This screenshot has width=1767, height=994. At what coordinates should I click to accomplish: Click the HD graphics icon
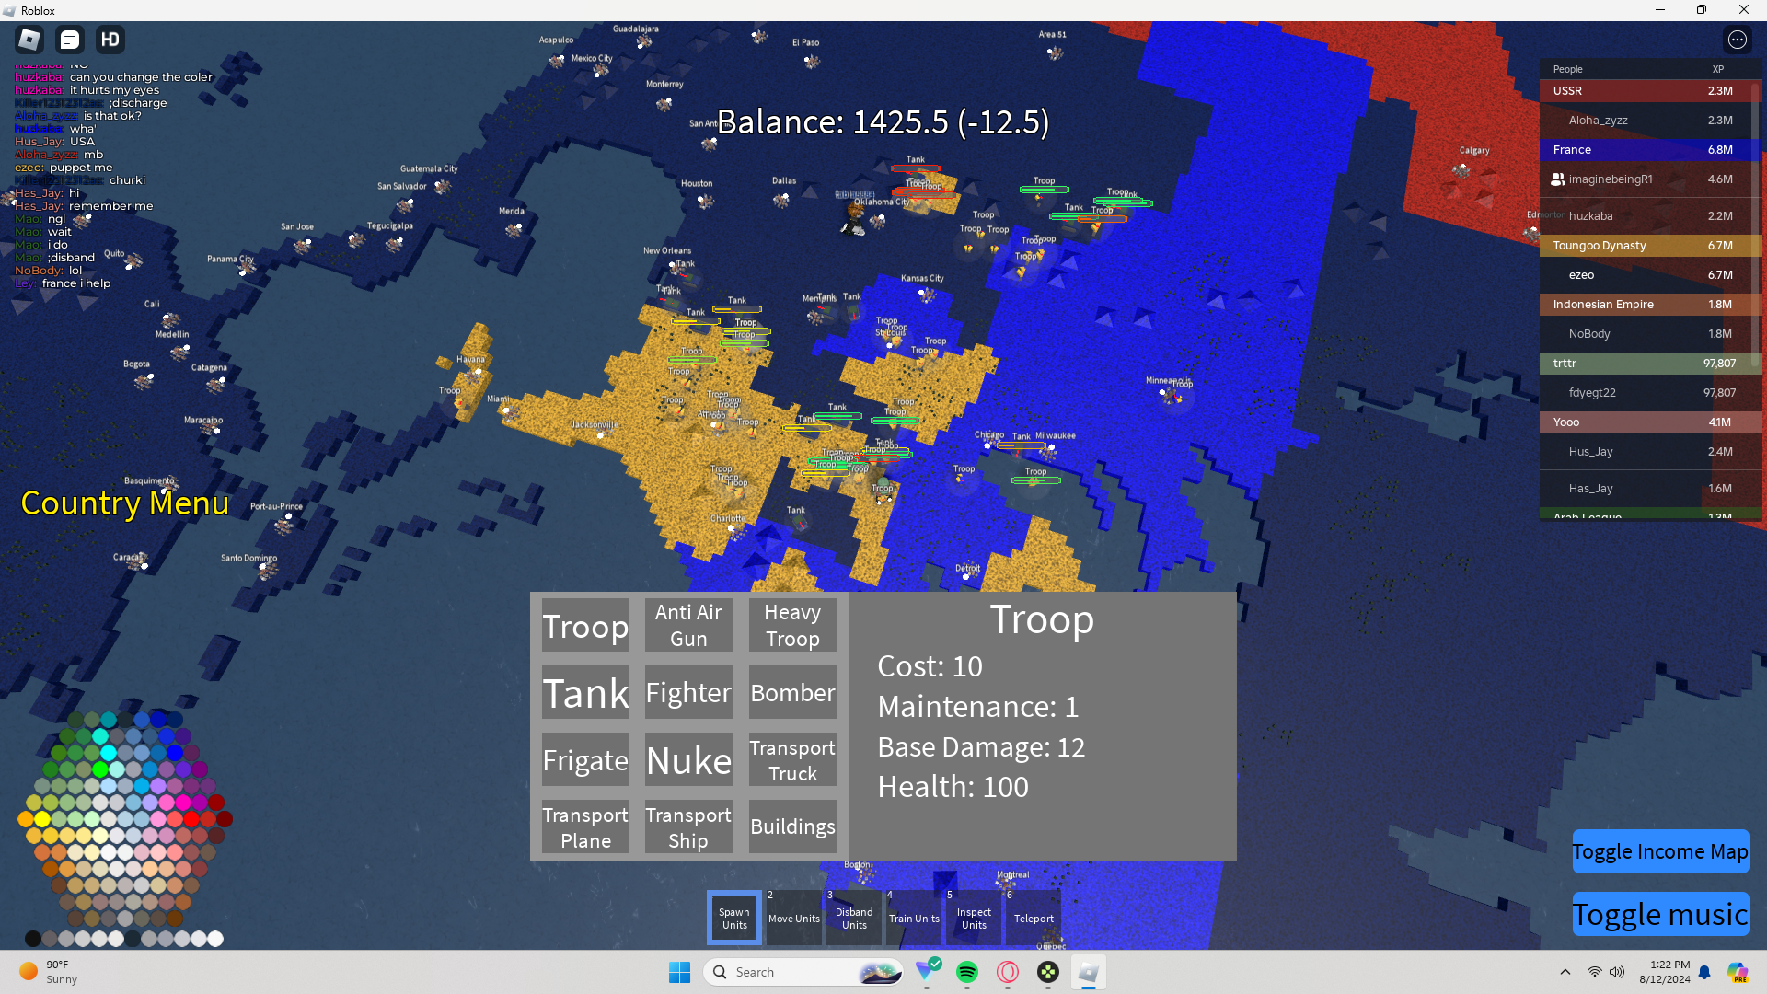(x=110, y=40)
